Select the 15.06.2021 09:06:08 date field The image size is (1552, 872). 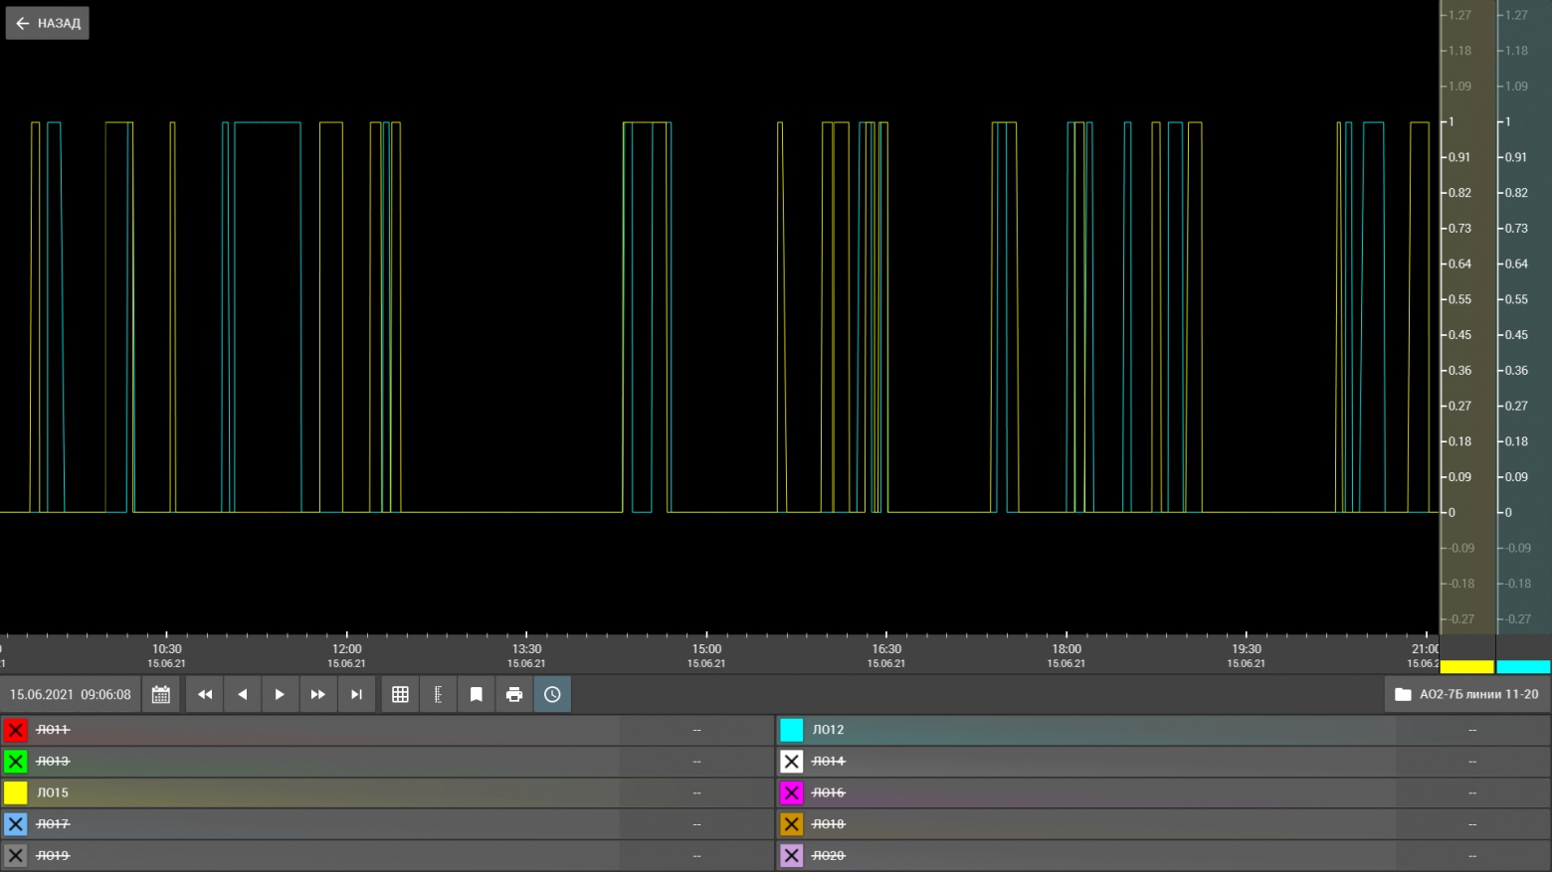coord(71,694)
